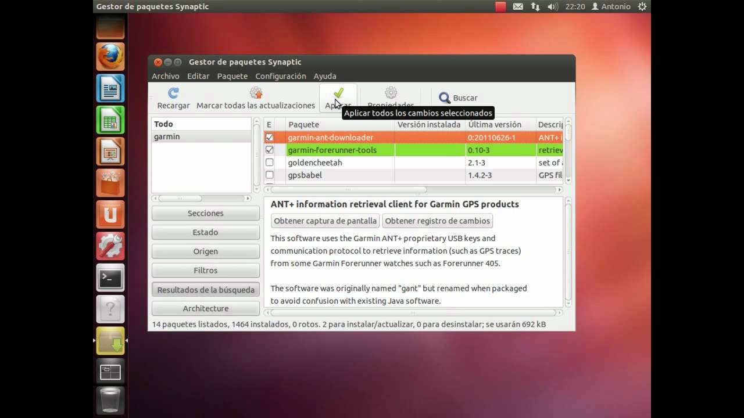Open Ubuntu Software Center bag icon

pos(110,183)
